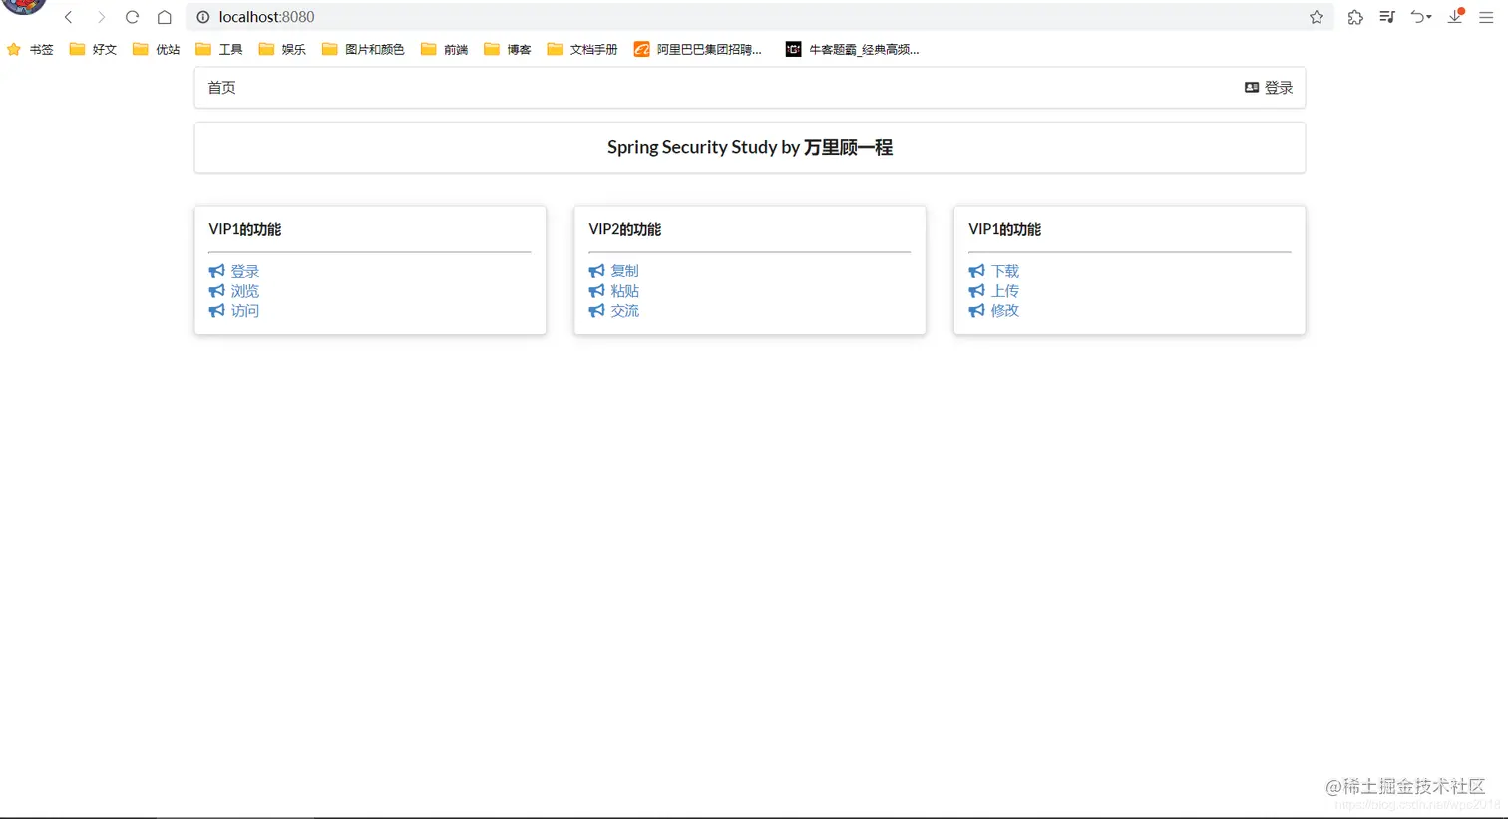The width and height of the screenshot is (1508, 819).
Task: Open the 前端 bookmark folder
Action: tap(445, 49)
